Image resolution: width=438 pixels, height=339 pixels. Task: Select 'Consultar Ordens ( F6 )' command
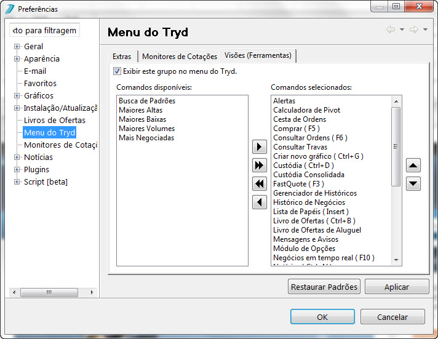pyautogui.click(x=310, y=137)
